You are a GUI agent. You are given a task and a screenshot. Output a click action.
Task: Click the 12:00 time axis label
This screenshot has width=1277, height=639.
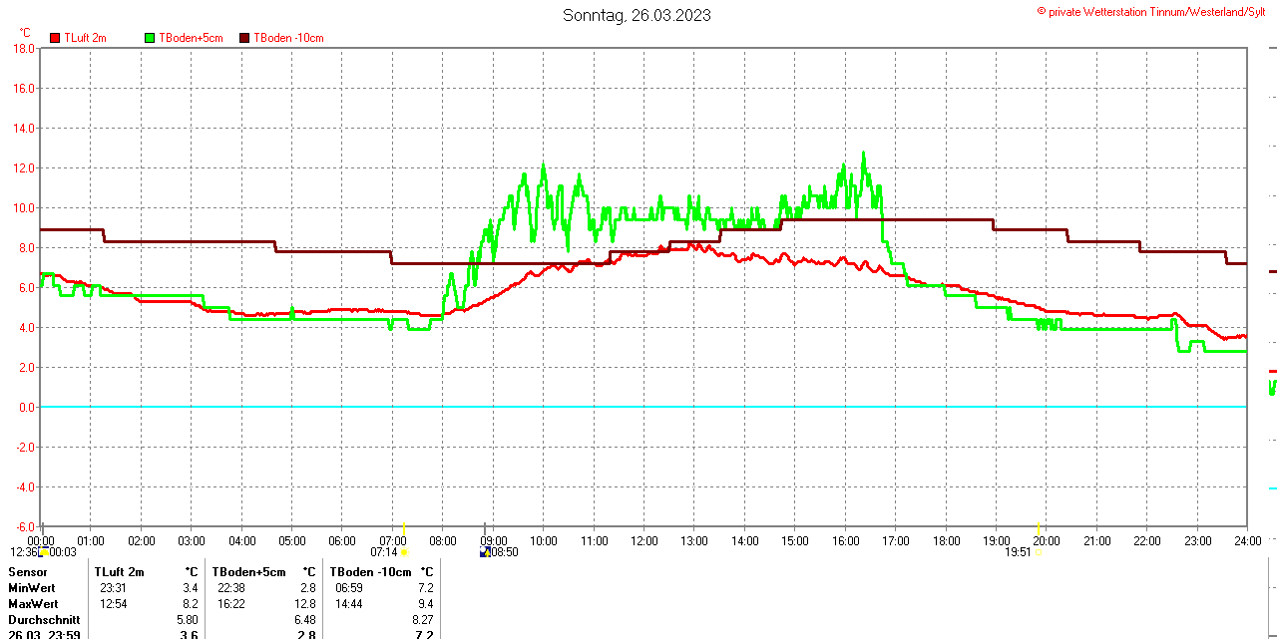643,541
